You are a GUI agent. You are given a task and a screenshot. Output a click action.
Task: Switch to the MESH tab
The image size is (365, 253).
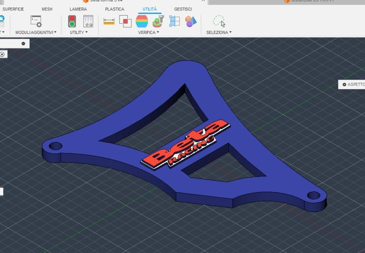click(x=47, y=9)
